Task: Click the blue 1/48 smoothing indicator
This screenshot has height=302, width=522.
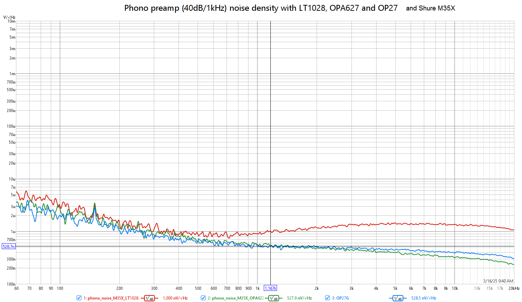Action: click(x=398, y=298)
